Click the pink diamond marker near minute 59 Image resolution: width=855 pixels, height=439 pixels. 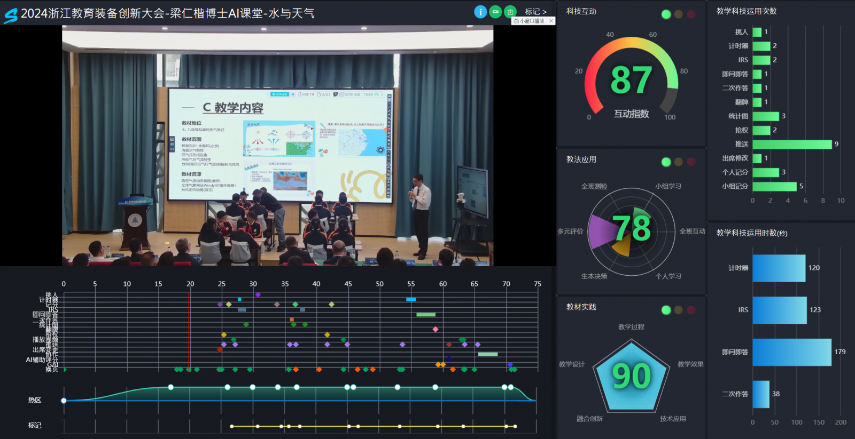[x=436, y=329]
